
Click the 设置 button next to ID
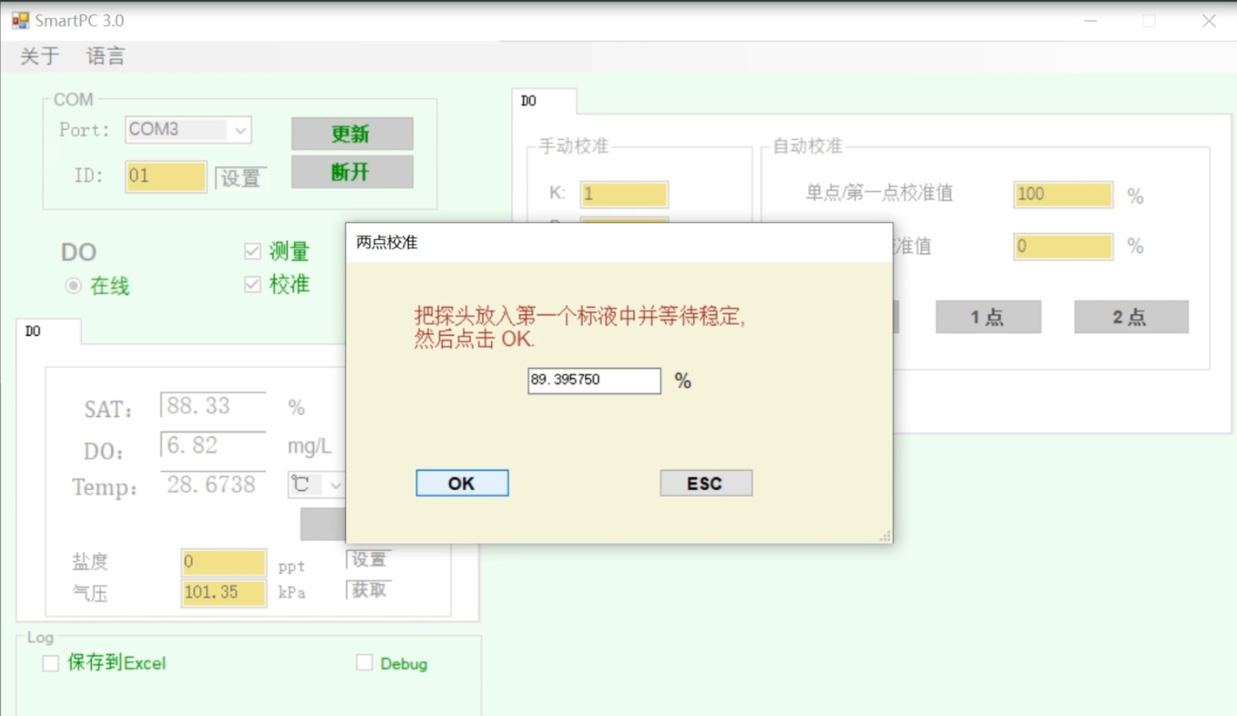[x=241, y=177]
